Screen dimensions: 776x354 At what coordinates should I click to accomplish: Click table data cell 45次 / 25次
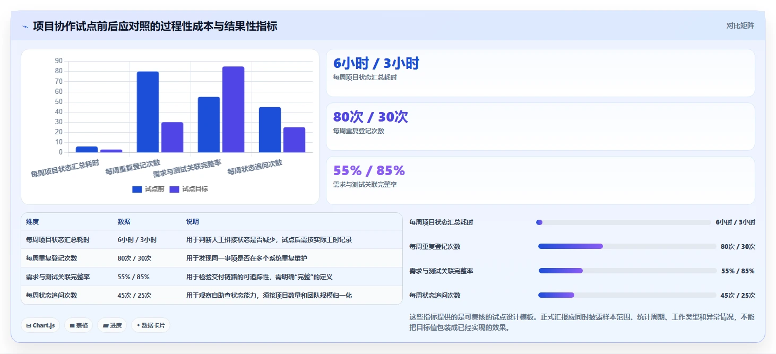click(x=135, y=296)
